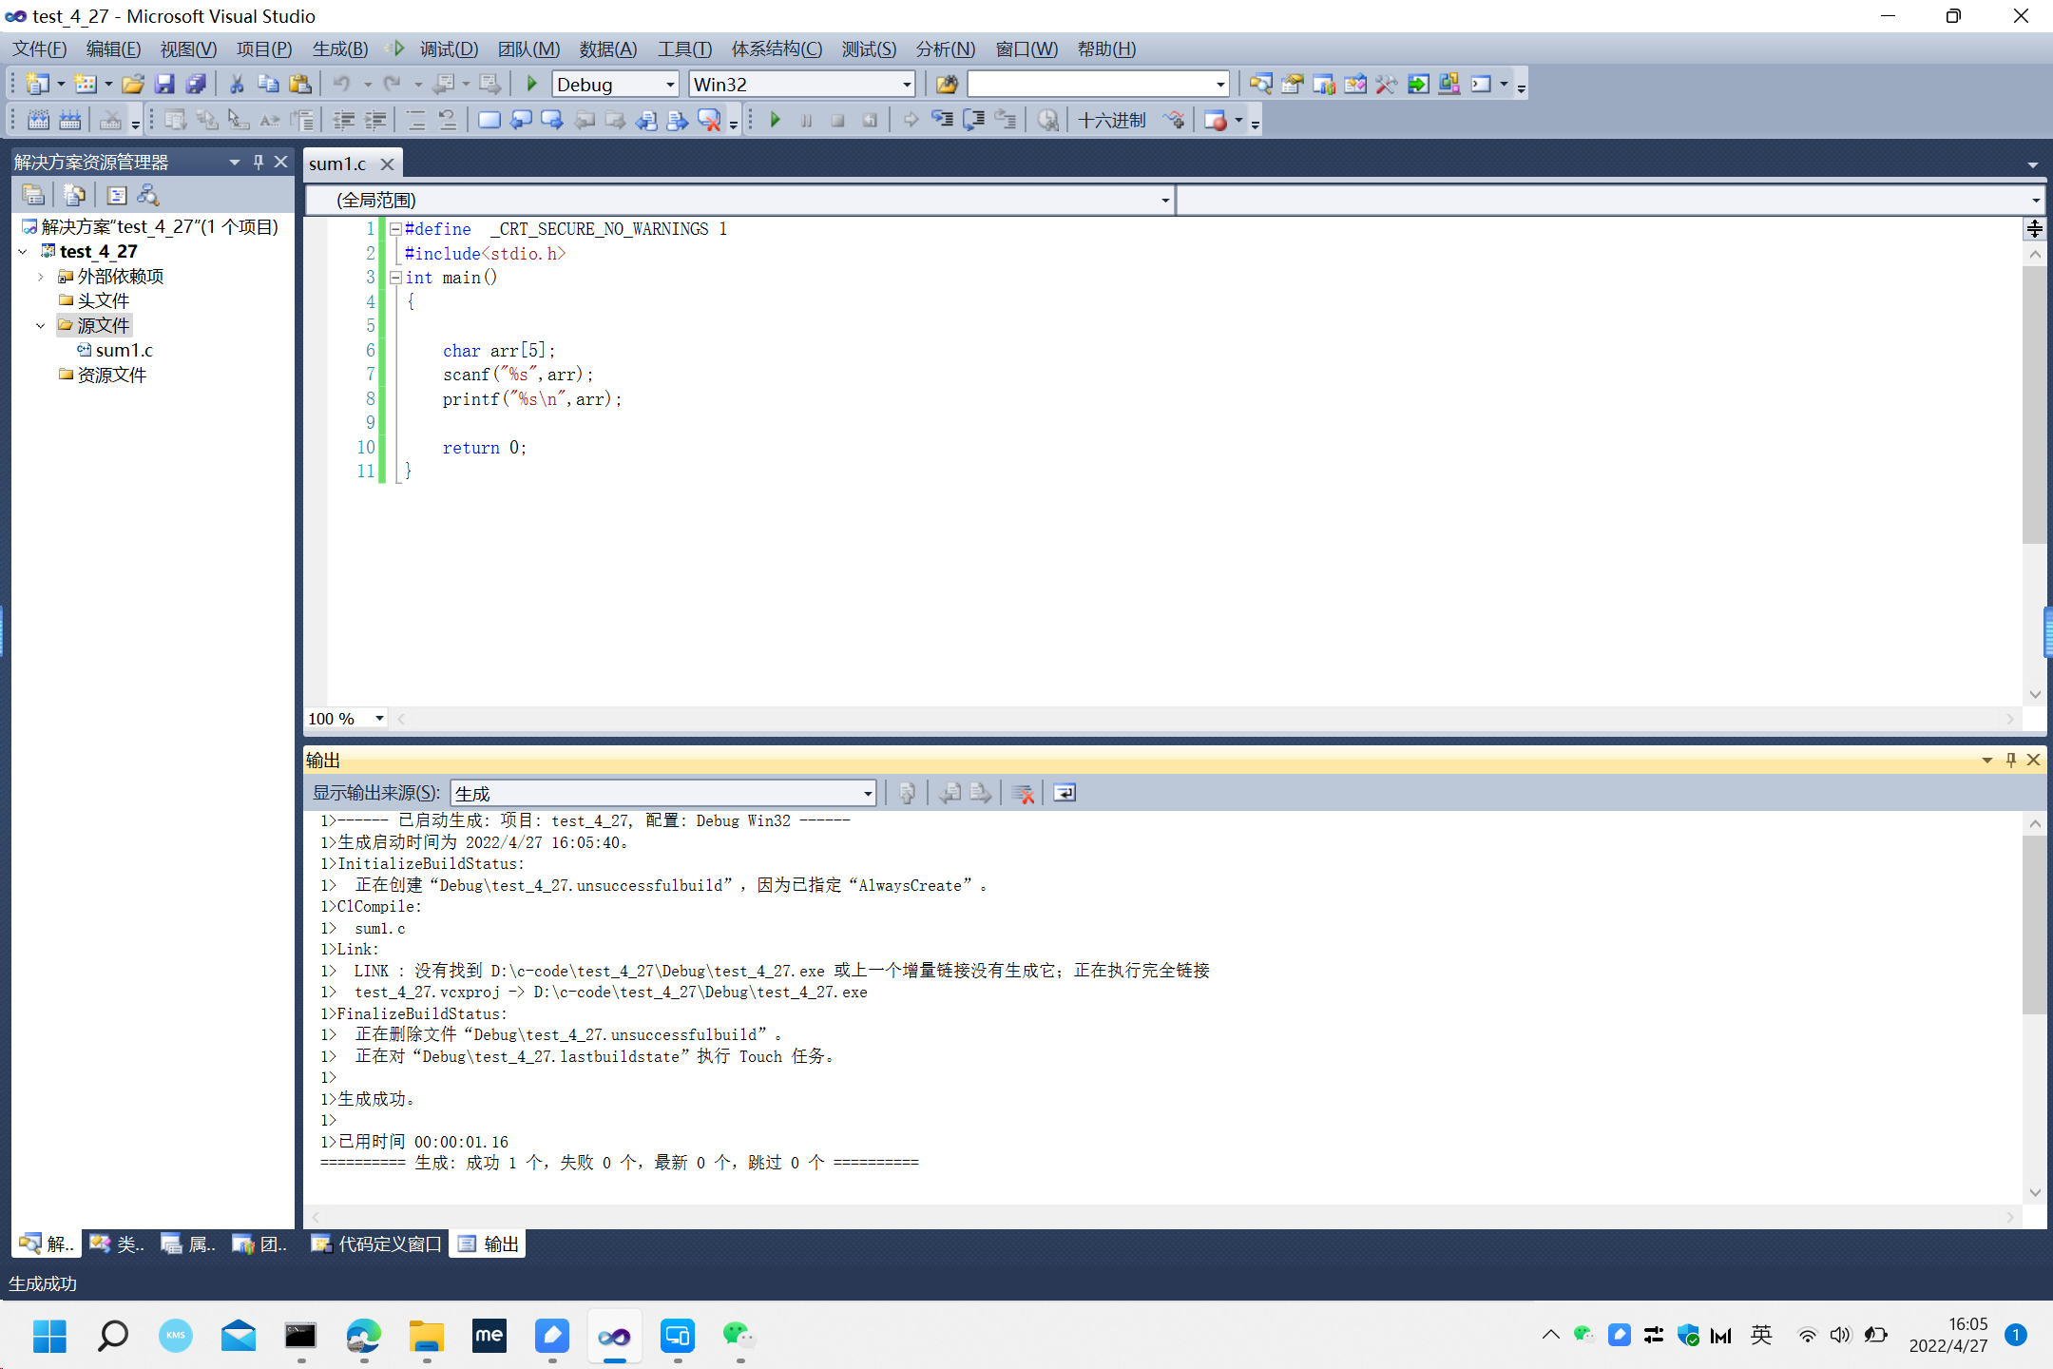2053x1369 pixels.
Task: Toggle a bookmark with the bookmark icon
Action: click(489, 121)
